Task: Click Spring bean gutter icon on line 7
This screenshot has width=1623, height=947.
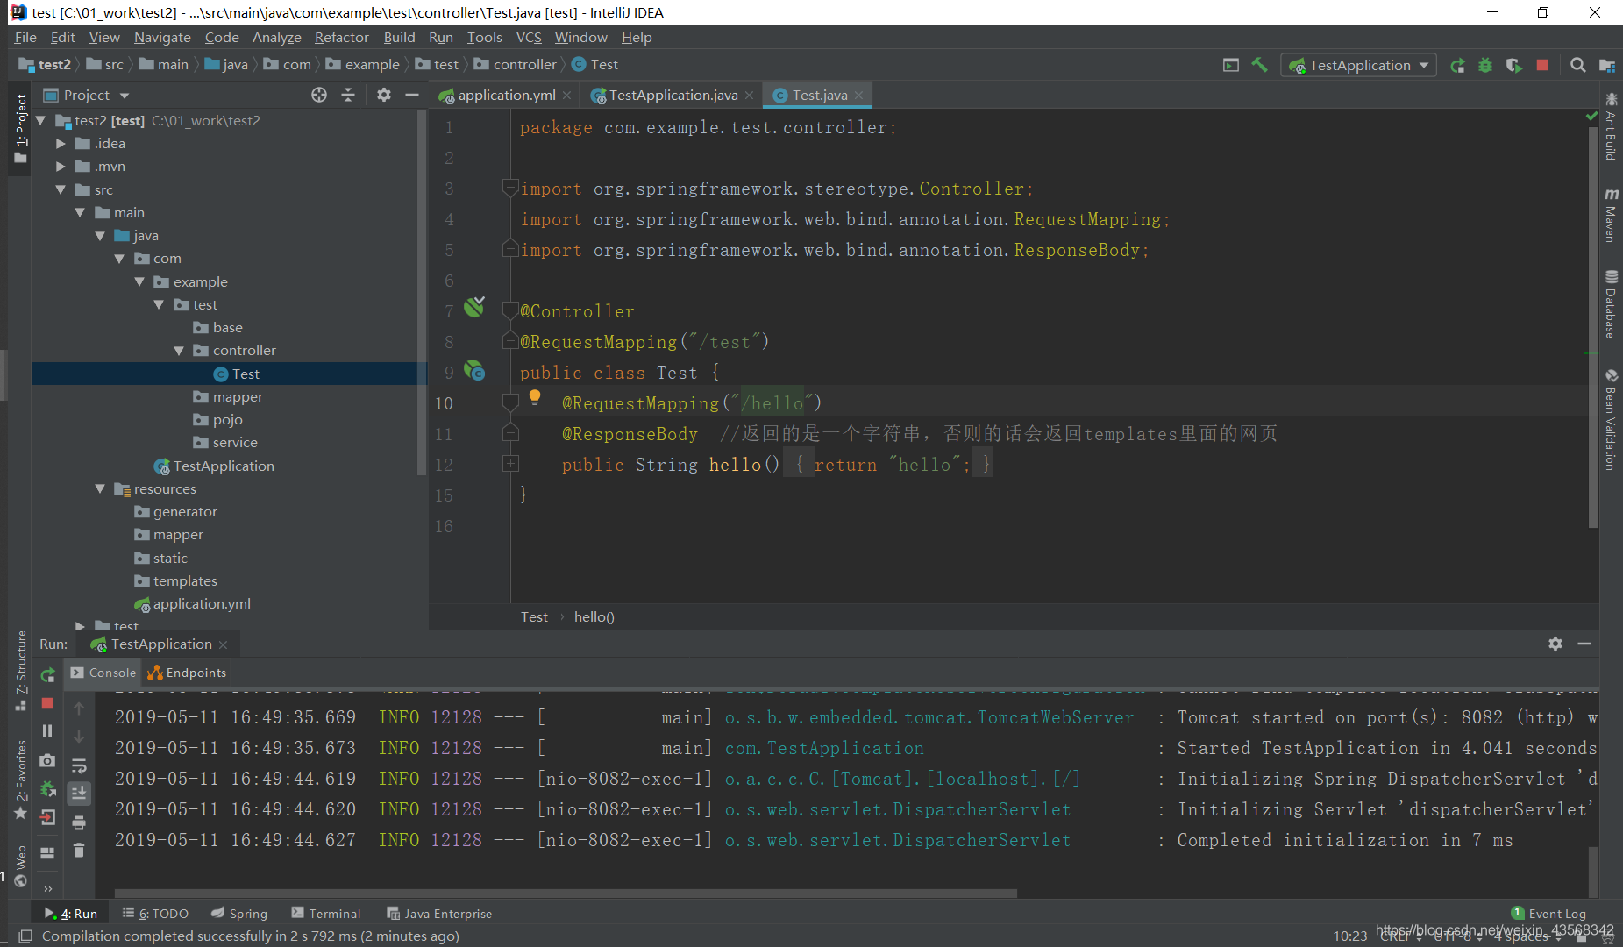Action: (474, 306)
